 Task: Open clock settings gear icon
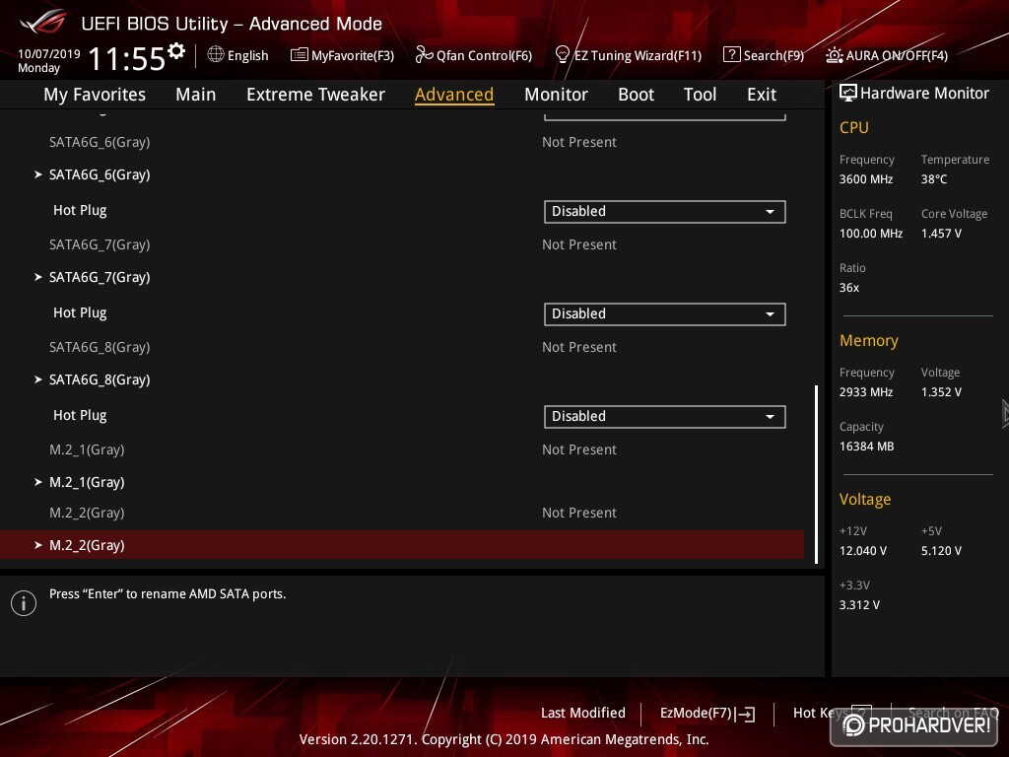(x=176, y=51)
